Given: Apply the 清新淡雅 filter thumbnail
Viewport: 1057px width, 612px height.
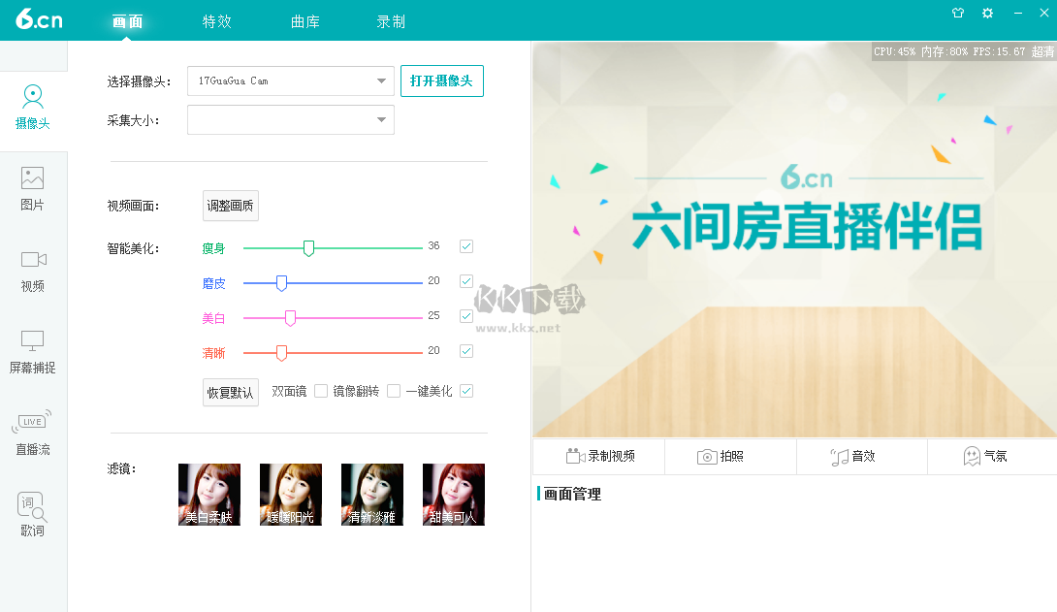Looking at the screenshot, I should [372, 494].
